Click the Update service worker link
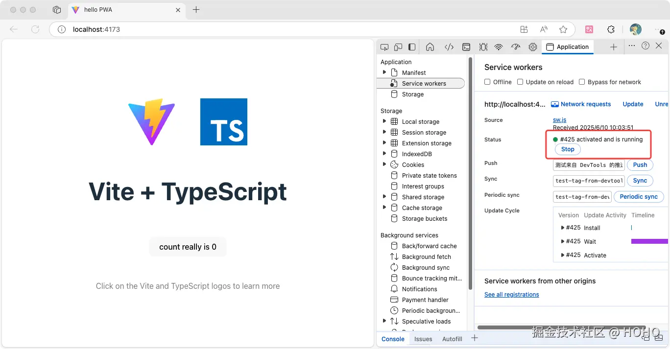The image size is (670, 349). coord(633,104)
